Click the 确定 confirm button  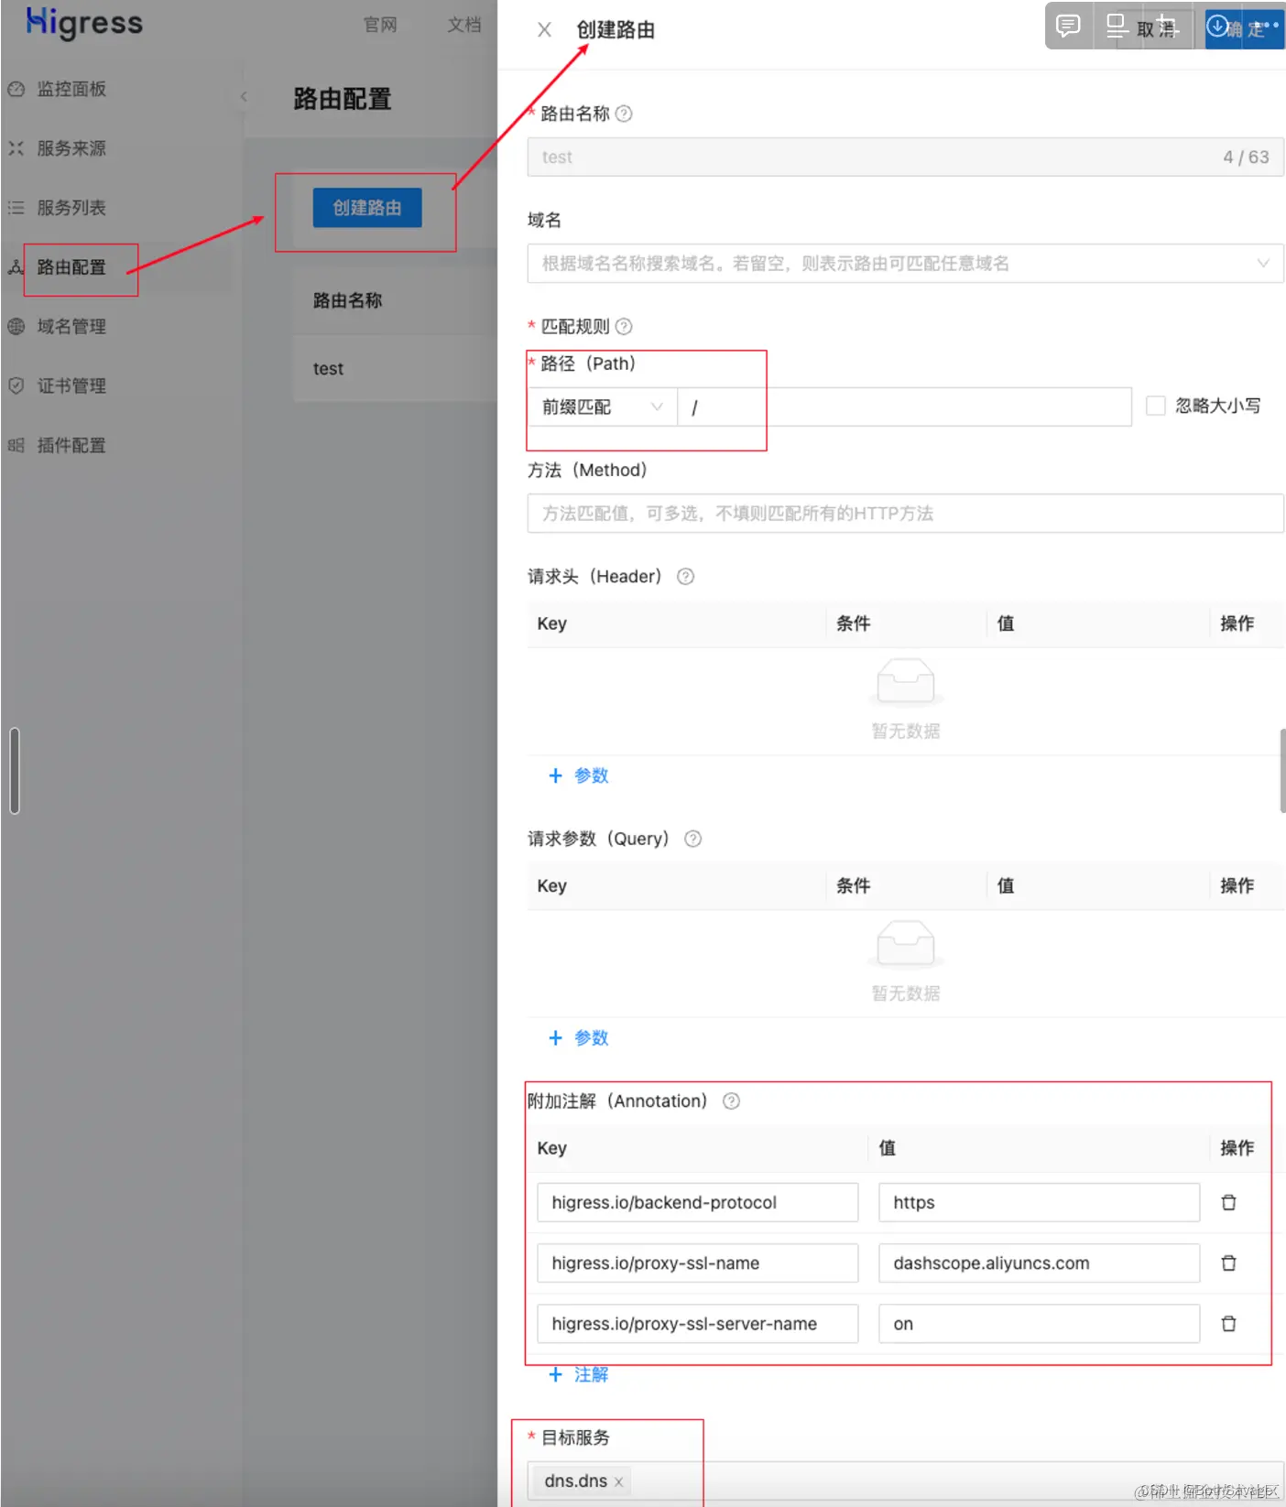point(1245,28)
